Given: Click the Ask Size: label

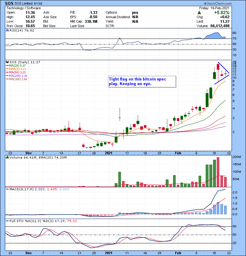Looking at the screenshot, I should pos(50,17).
